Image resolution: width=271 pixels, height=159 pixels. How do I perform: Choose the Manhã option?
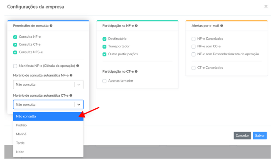pos(48,134)
